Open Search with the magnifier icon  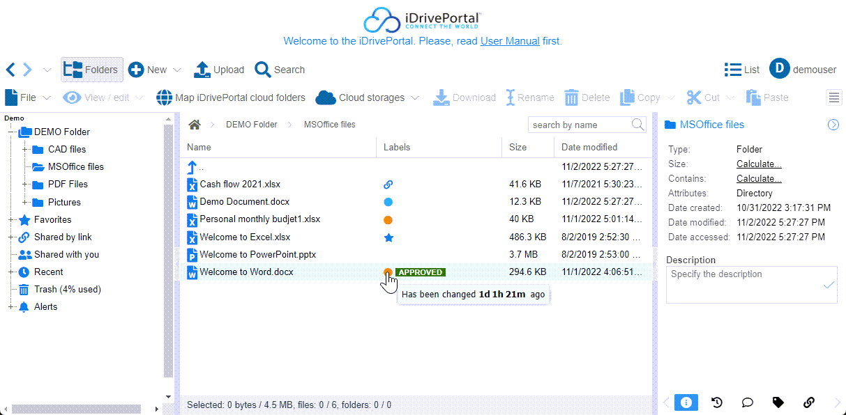click(x=263, y=70)
